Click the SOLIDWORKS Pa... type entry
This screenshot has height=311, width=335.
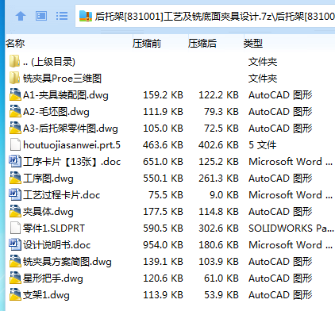click(291, 228)
